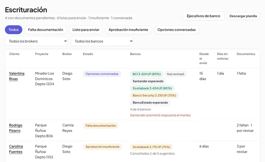265x162 pixels.
Task: Open the Todos los brokers dropdown
Action: coord(36,41)
